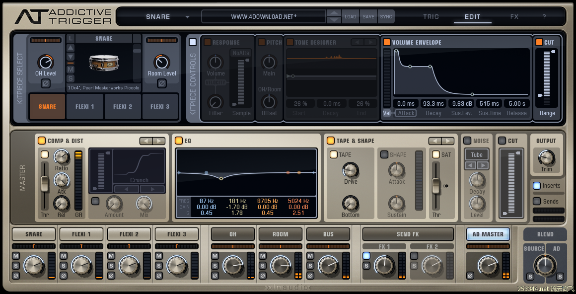This screenshot has height=294, width=576.
Task: Enable the NOISE section
Action: (x=467, y=141)
